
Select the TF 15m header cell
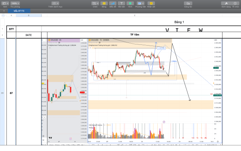(135, 35)
